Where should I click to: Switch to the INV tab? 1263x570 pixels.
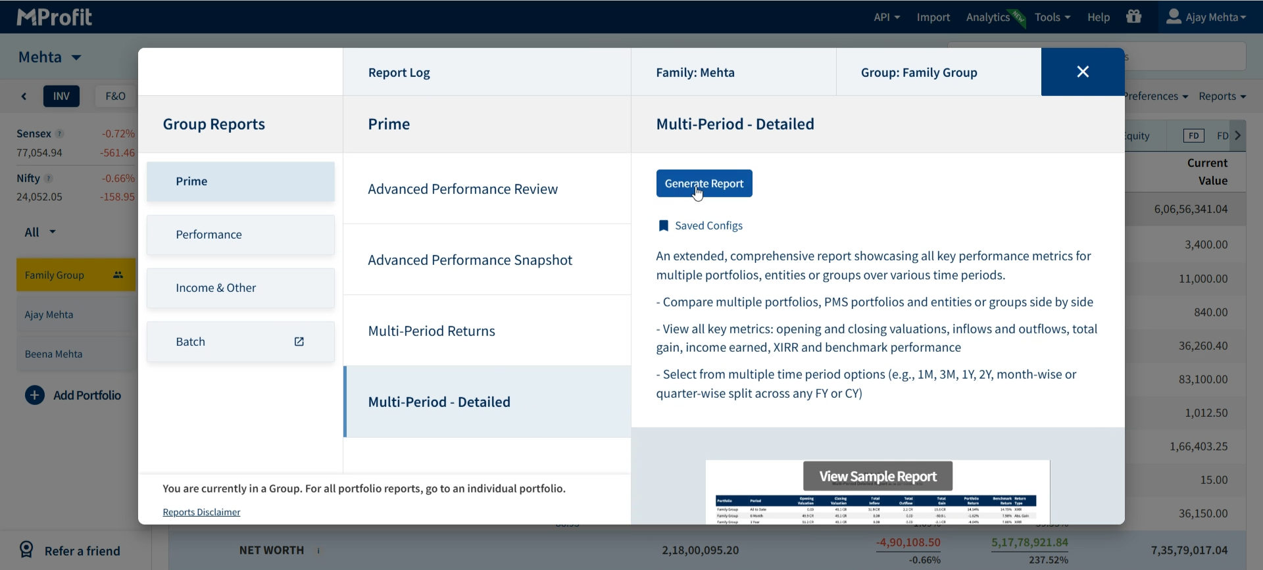coord(61,96)
